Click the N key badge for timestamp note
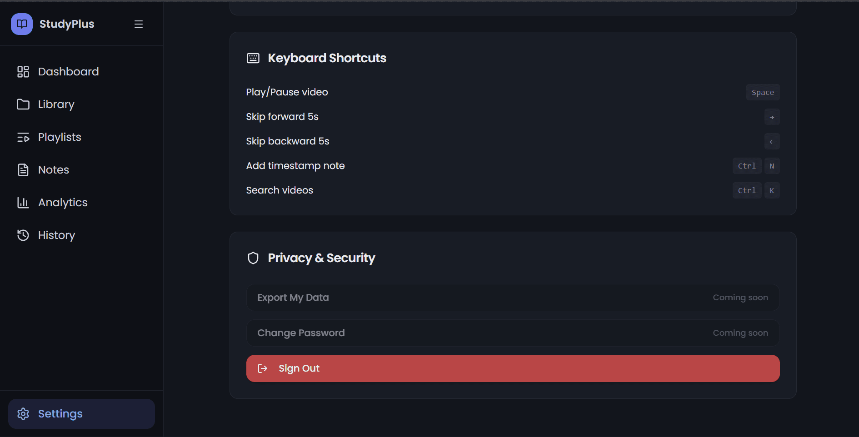Screen dimensions: 859x437 [772, 166]
